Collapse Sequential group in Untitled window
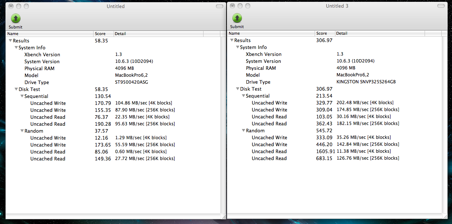Screen dimensions: 452x224 point(22,96)
